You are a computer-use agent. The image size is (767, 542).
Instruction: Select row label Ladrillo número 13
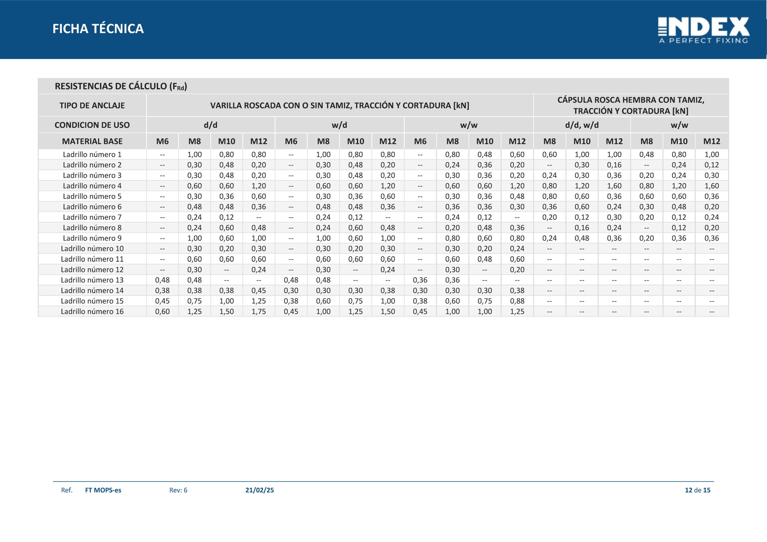coord(92,280)
